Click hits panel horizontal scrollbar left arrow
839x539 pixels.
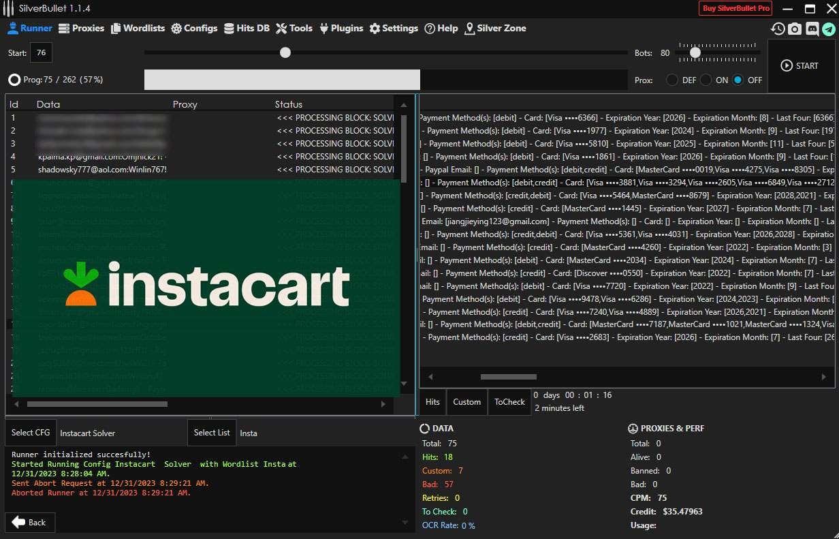[x=430, y=376]
